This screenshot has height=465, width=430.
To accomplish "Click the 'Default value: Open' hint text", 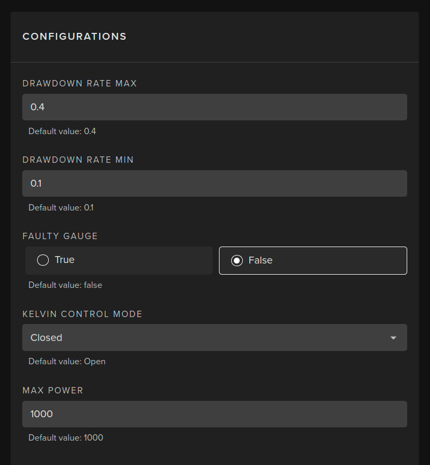I will pos(67,362).
